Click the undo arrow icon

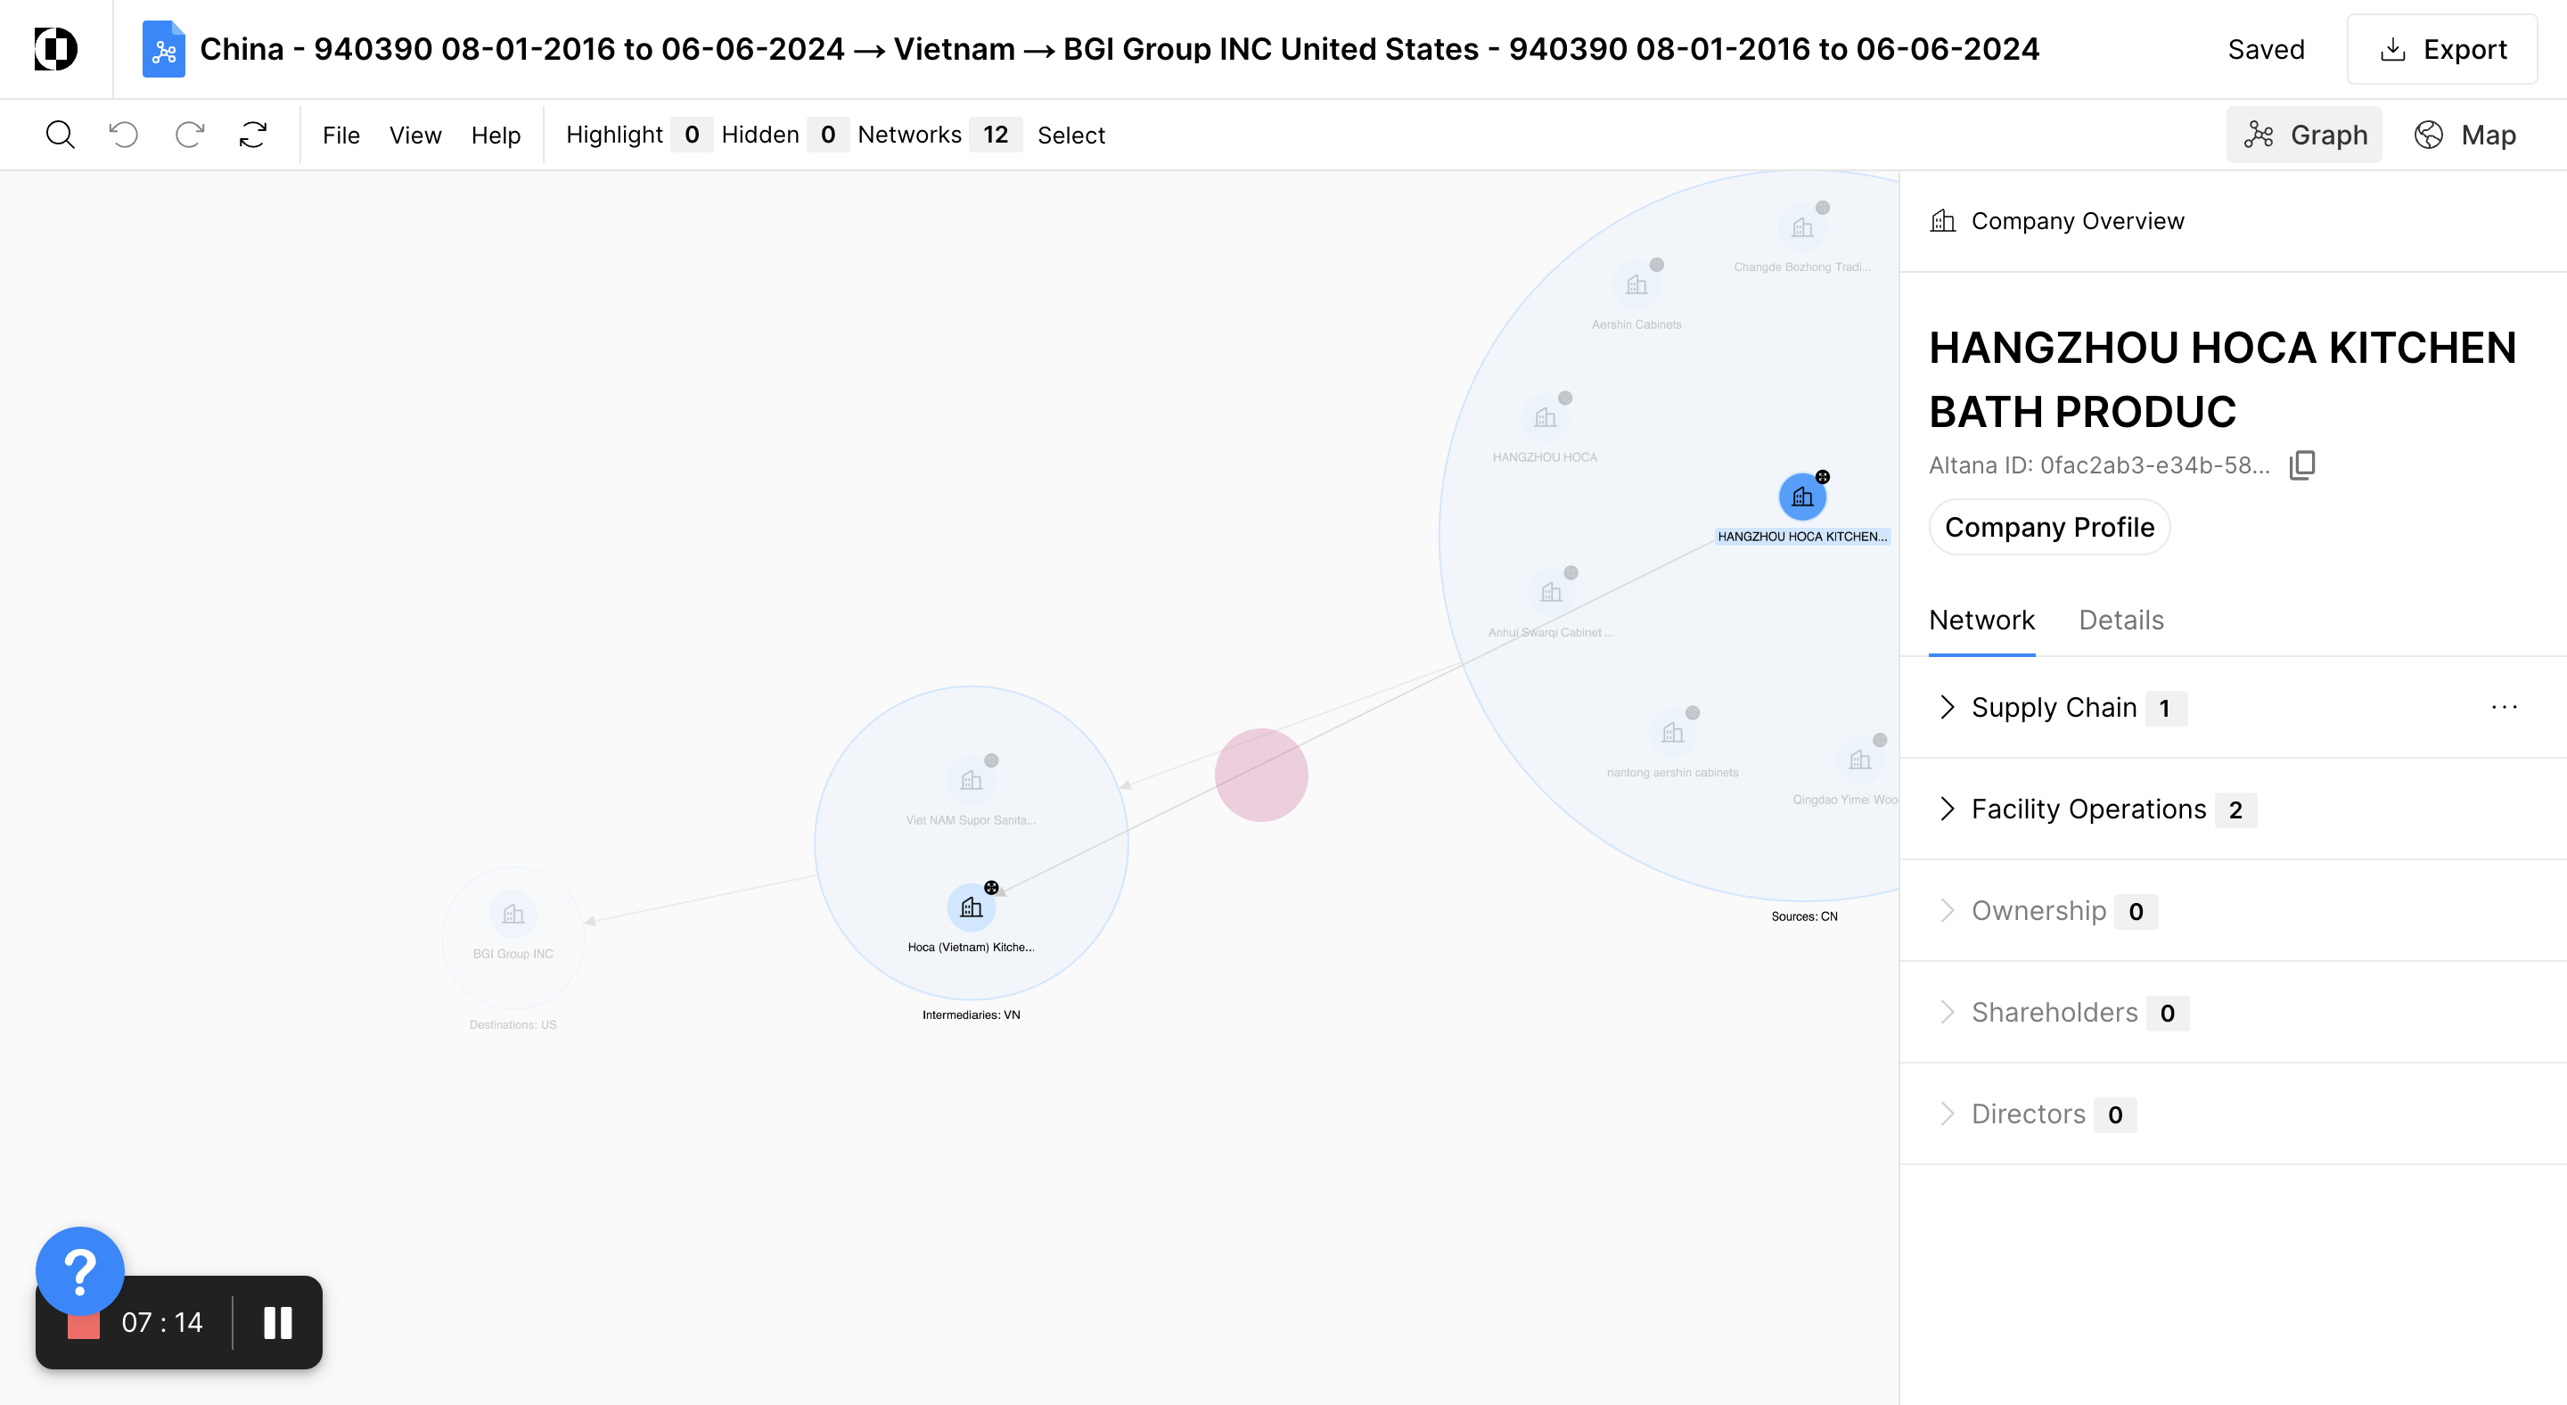[124, 135]
